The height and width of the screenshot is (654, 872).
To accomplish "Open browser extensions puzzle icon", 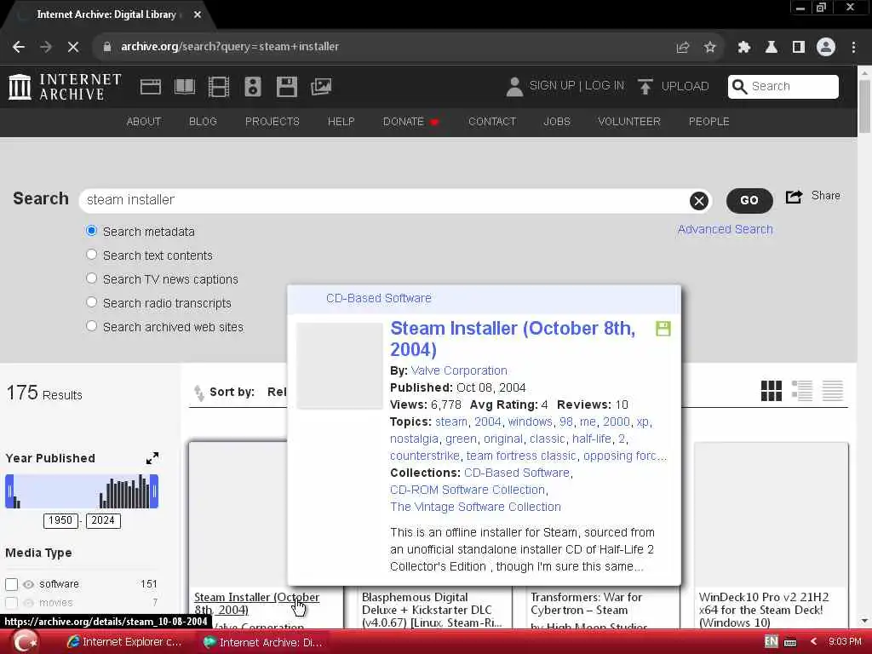I will click(743, 48).
